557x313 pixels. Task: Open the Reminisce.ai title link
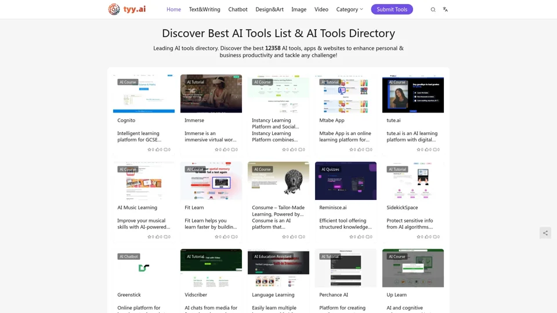point(333,208)
